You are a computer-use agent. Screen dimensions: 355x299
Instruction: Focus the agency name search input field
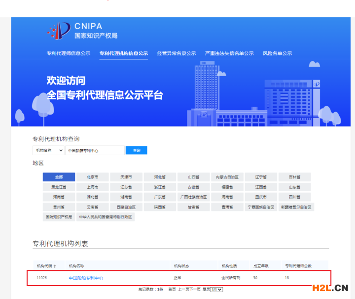point(95,150)
